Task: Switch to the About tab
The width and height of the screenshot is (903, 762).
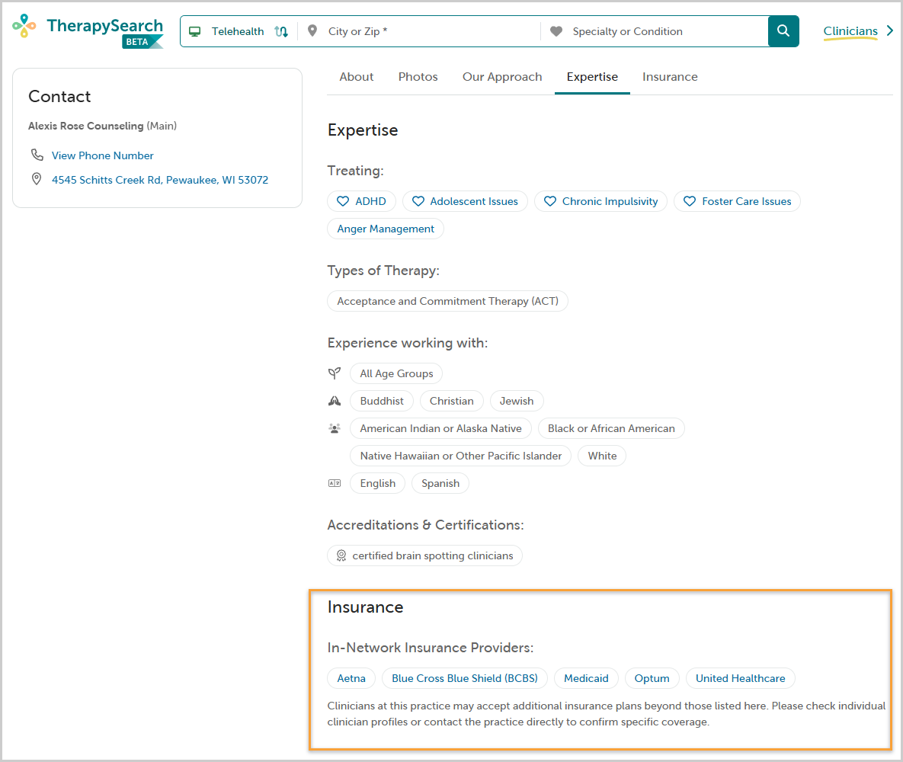Action: coord(357,77)
